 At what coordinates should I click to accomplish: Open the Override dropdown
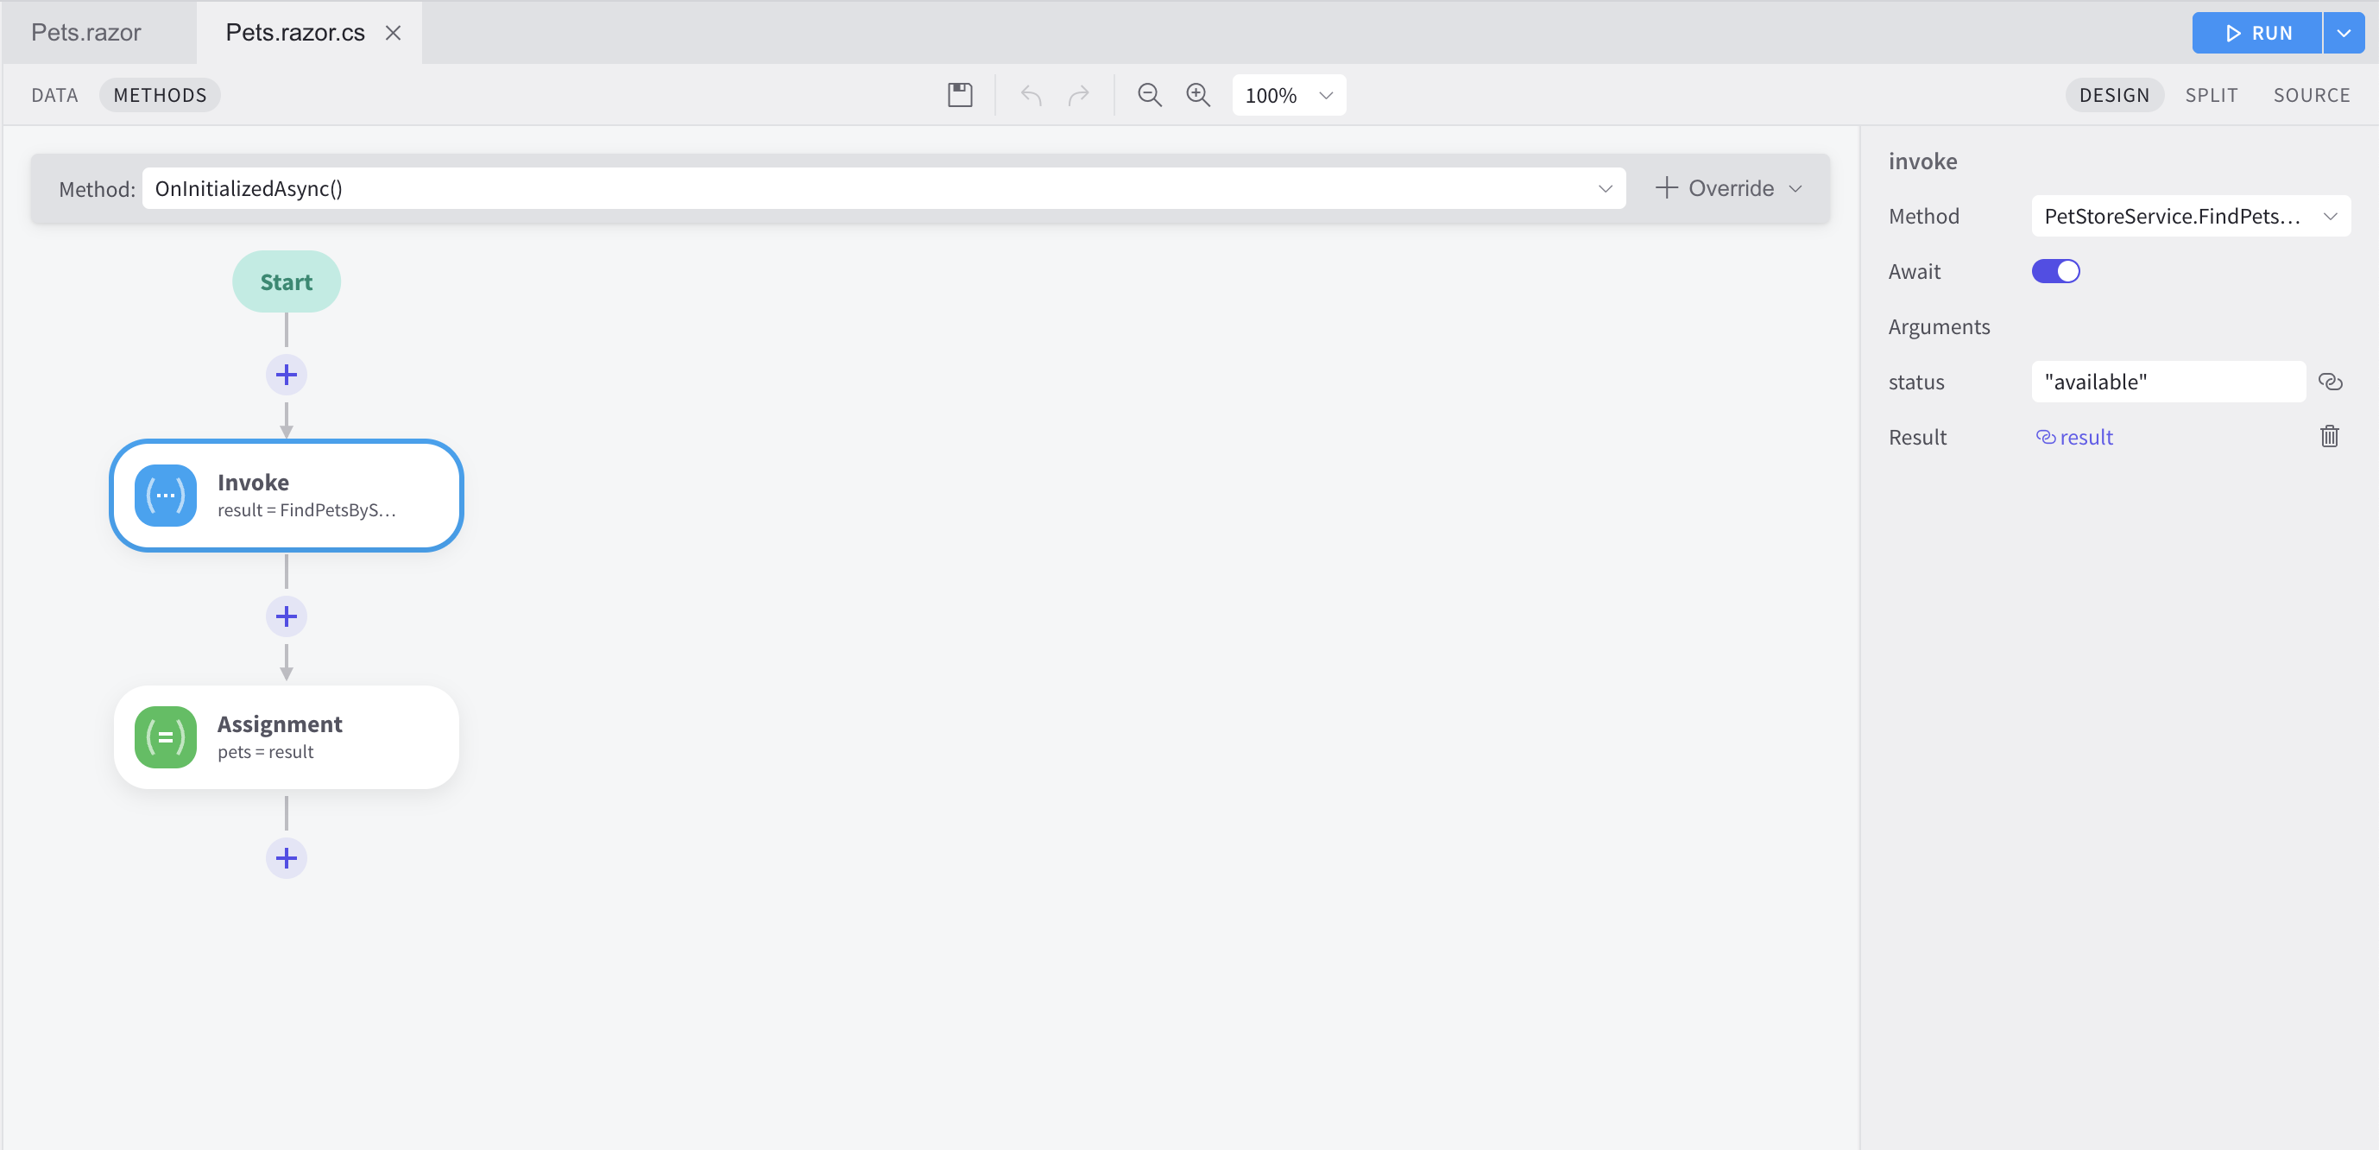1729,188
